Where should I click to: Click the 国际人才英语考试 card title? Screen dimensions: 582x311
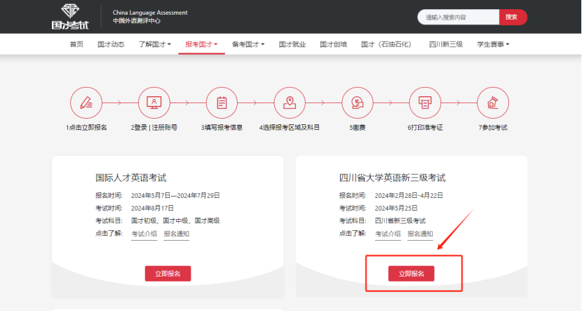pyautogui.click(x=130, y=178)
